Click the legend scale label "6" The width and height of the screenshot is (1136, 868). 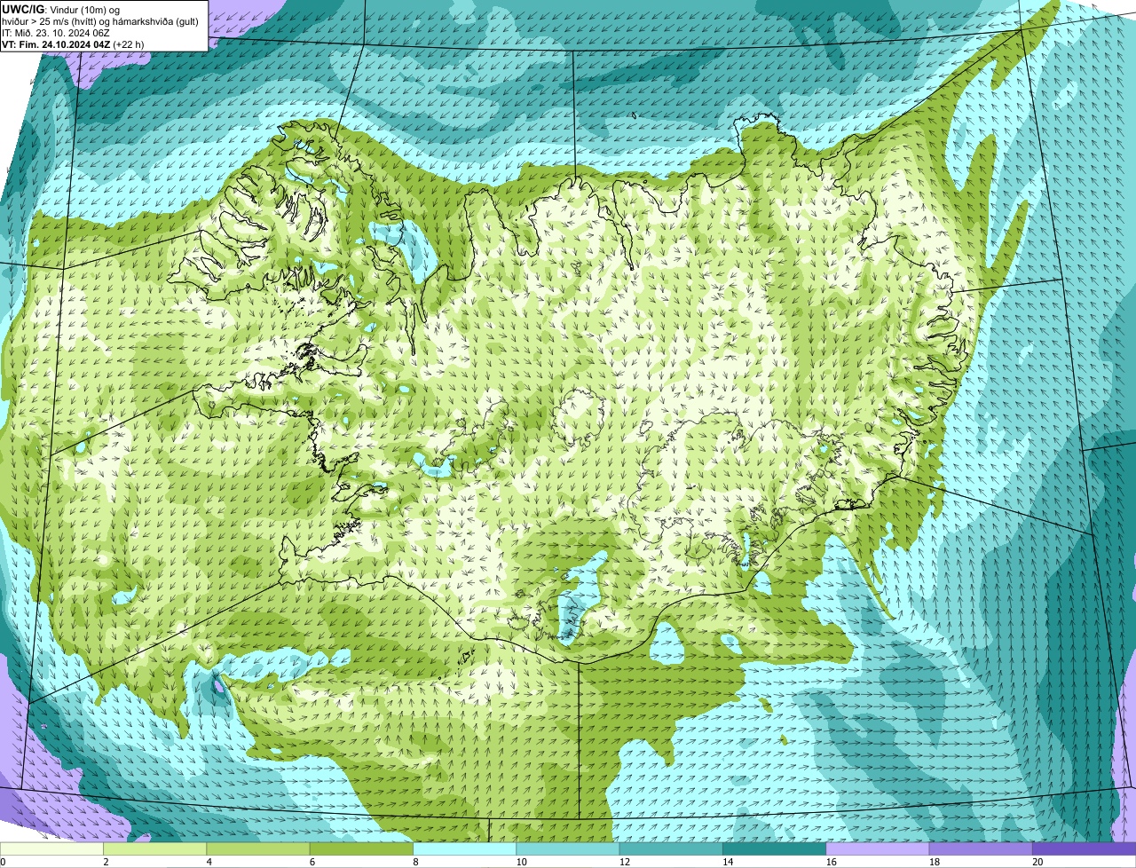312,862
